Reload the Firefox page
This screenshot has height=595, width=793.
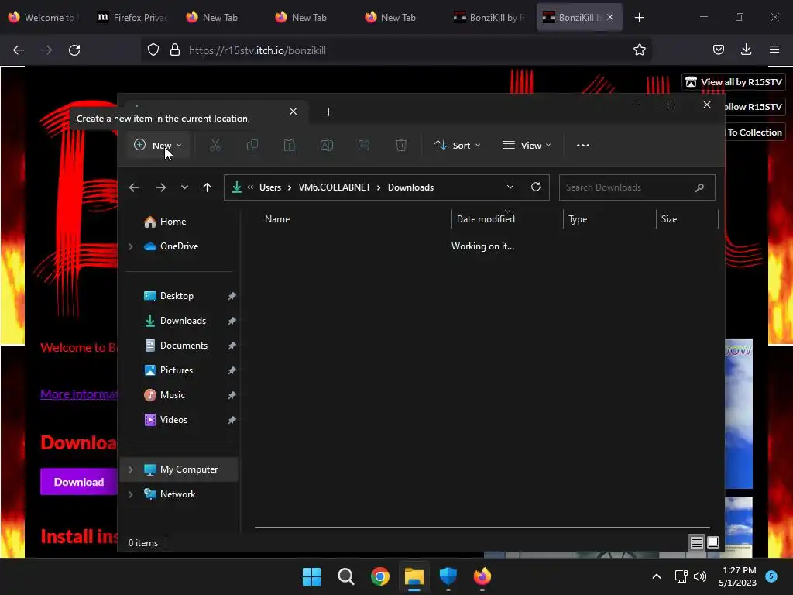74,50
